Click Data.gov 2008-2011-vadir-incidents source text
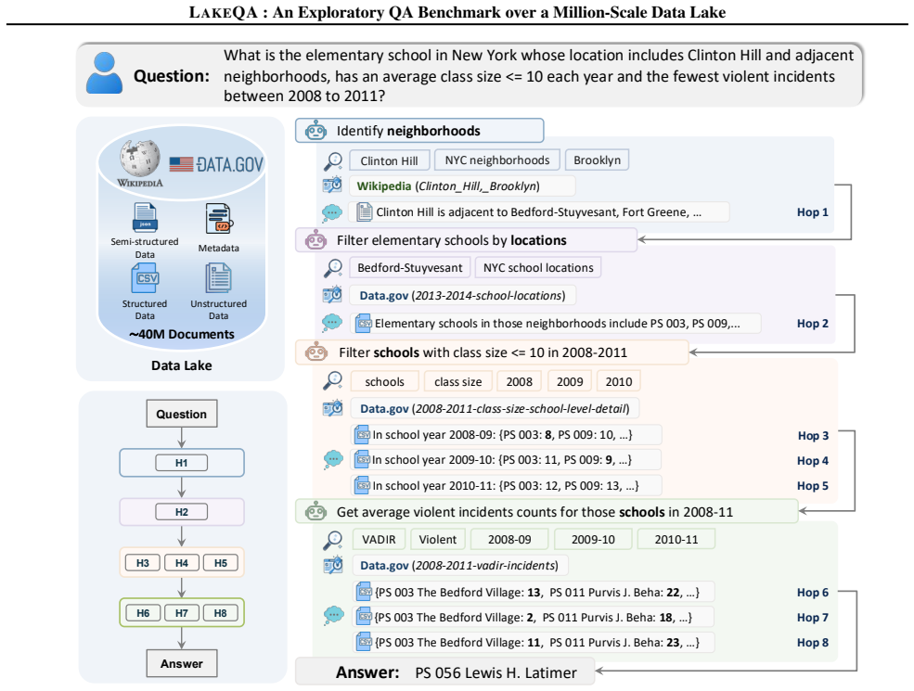 458,565
